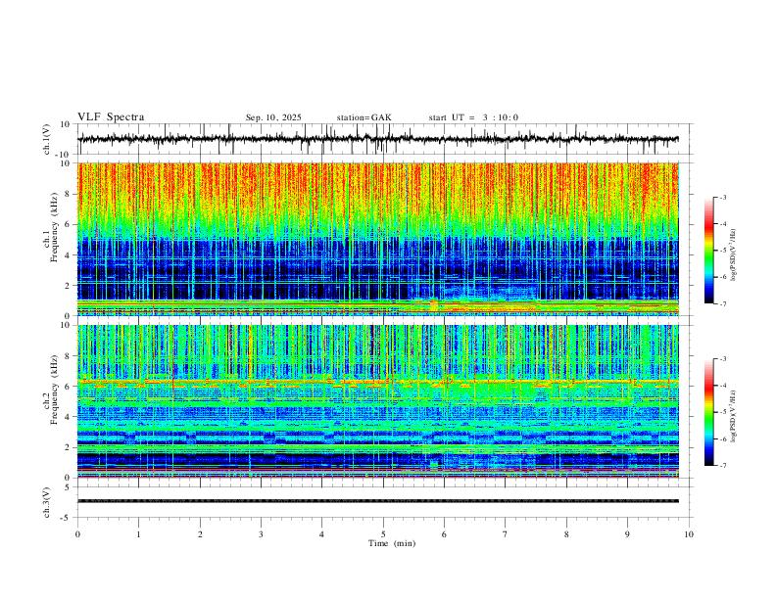
Task: Click the "-3" label on the lower color bar
Action: coord(723,359)
